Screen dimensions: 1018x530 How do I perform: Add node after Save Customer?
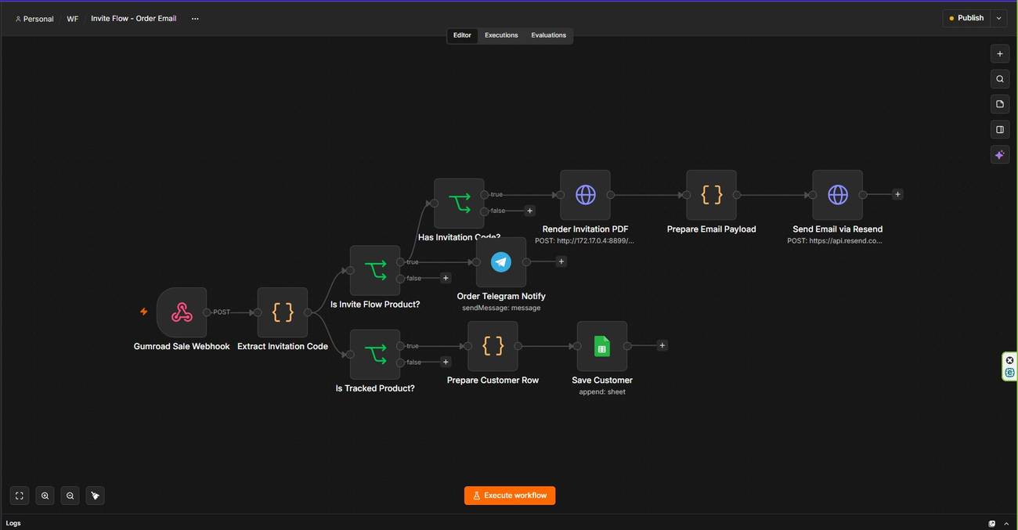tap(662, 345)
